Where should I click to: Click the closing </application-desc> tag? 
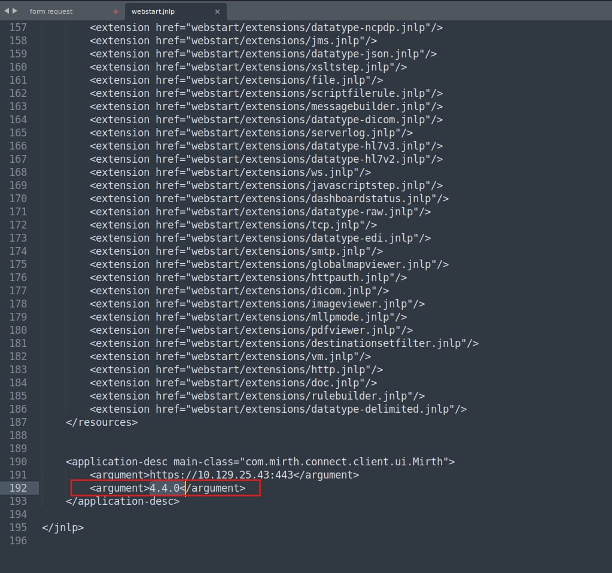click(123, 501)
